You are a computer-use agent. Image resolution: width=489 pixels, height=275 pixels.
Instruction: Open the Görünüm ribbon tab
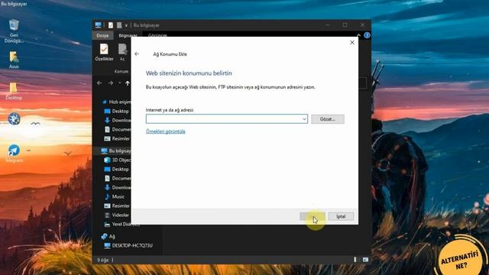pos(157,35)
